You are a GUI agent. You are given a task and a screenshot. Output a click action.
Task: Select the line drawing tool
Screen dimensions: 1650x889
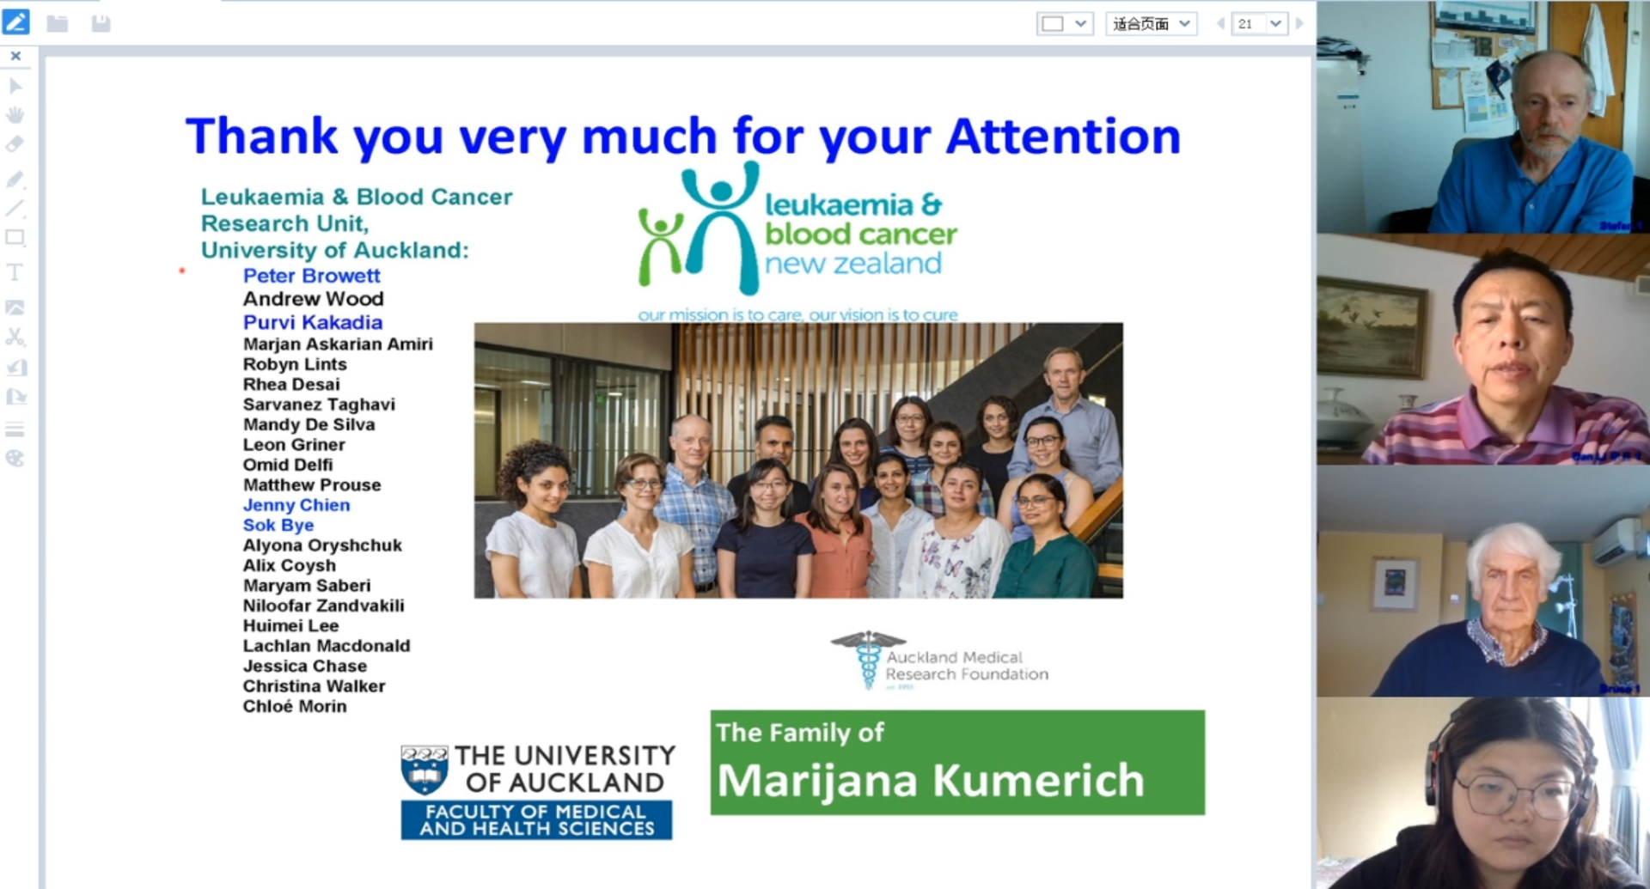pyautogui.click(x=15, y=208)
